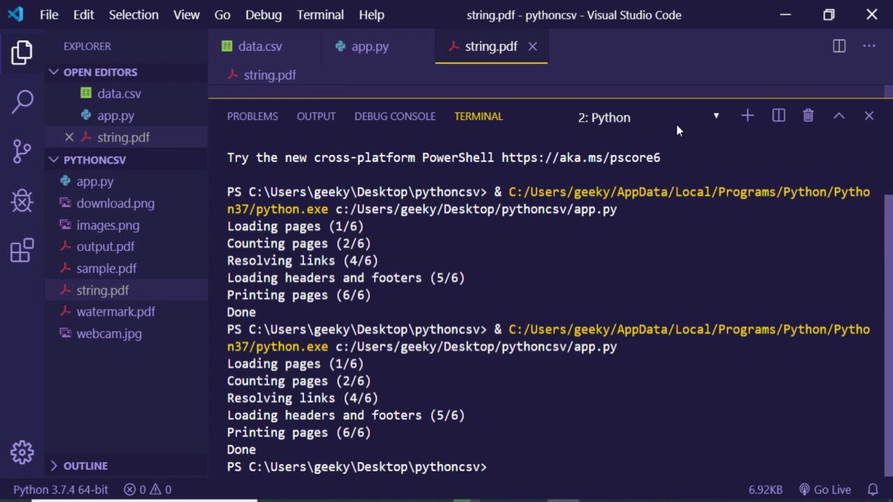Maximize terminal panel with up chevron
This screenshot has height=502, width=893.
point(839,116)
